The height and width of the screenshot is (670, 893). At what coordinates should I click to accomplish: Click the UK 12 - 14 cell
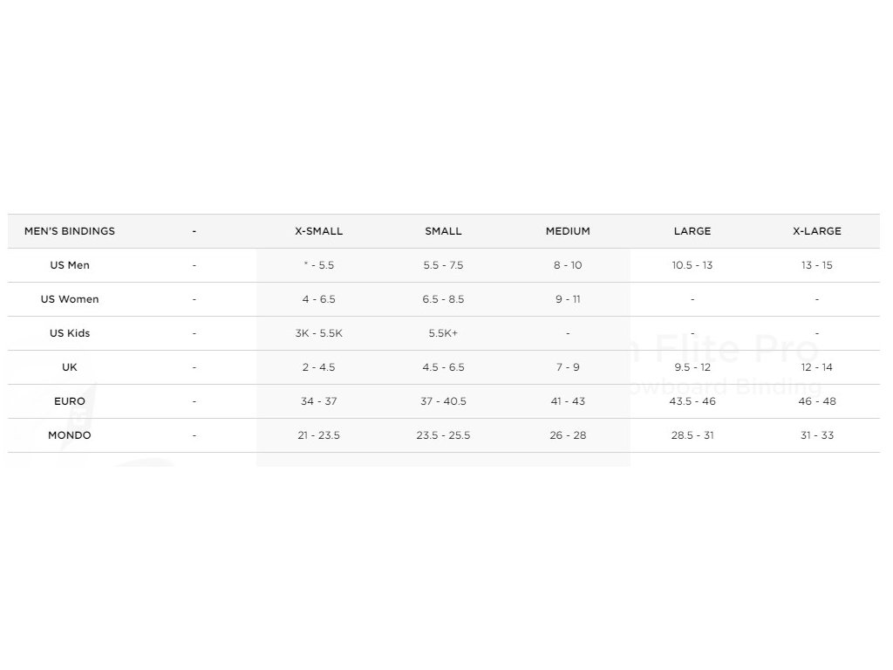click(816, 367)
